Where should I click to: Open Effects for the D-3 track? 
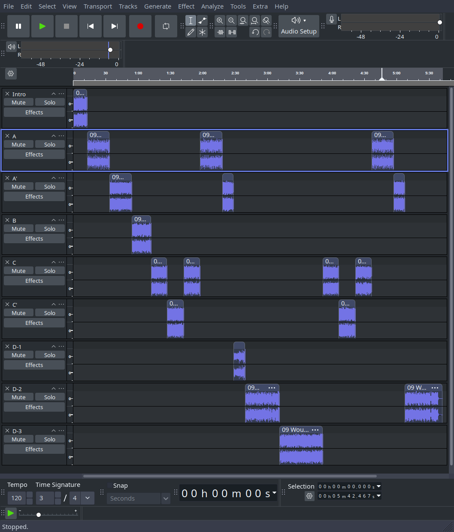pyautogui.click(x=34, y=449)
